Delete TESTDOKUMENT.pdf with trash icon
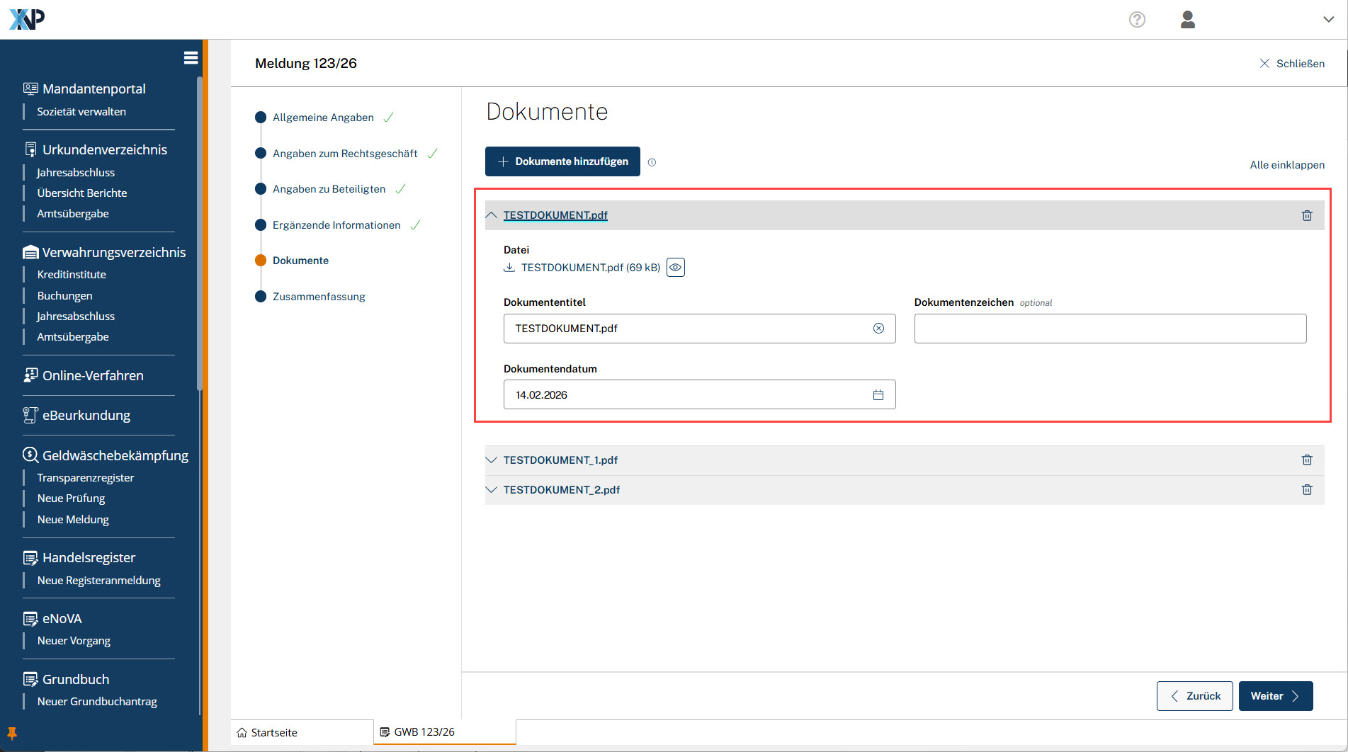 click(x=1307, y=215)
